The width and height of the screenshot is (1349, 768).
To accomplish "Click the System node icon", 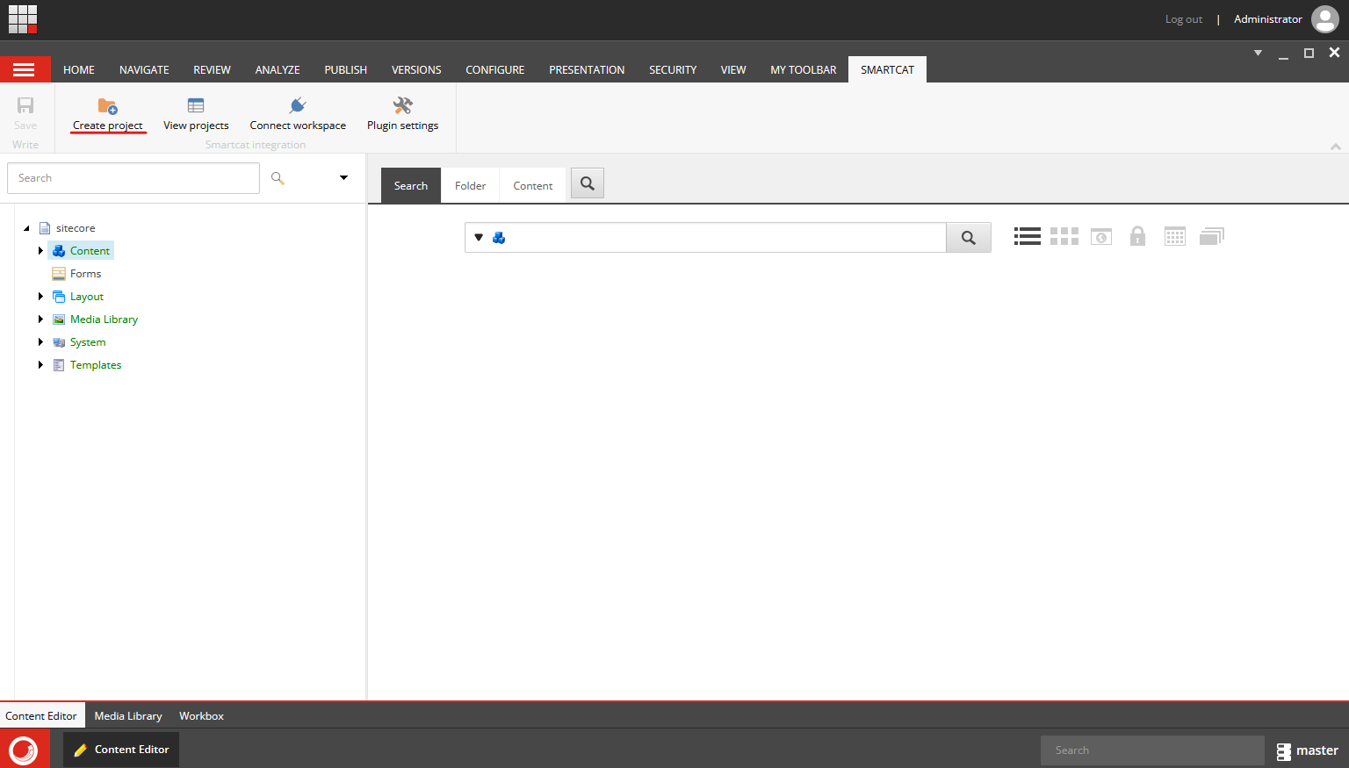I will point(59,342).
